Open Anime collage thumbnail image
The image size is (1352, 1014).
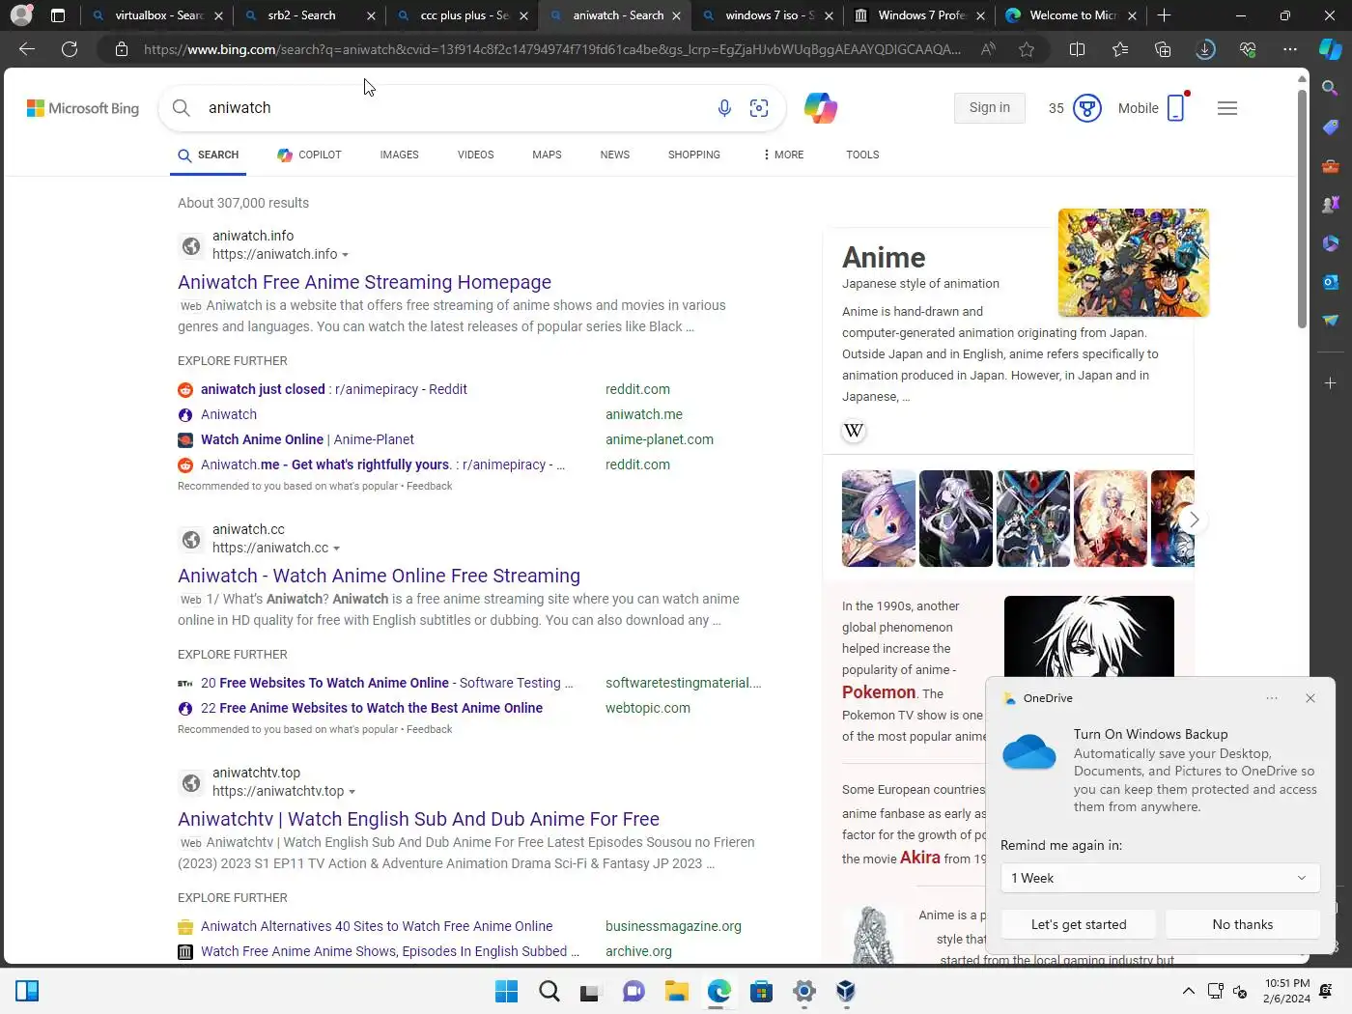point(1133,263)
